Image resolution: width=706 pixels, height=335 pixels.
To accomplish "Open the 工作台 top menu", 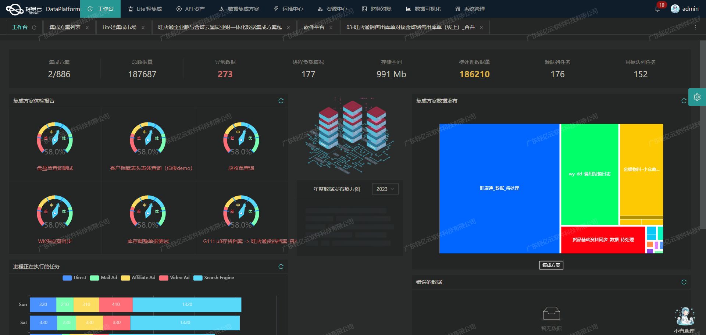I will pyautogui.click(x=100, y=9).
